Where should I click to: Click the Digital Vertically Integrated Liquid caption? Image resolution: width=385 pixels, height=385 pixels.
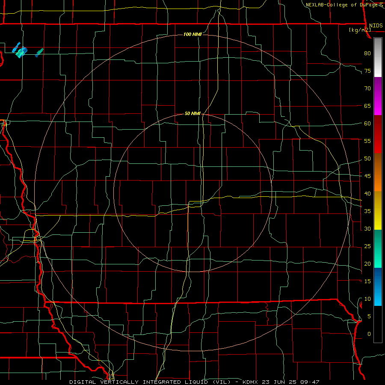coord(194,382)
